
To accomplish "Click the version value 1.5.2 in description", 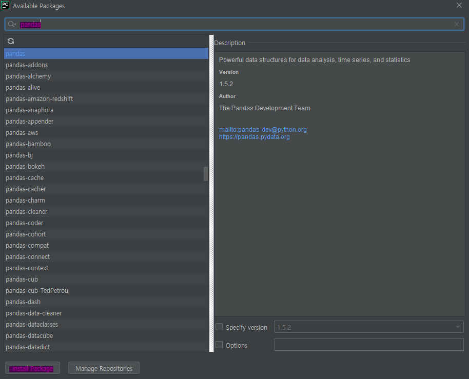I will pos(226,84).
